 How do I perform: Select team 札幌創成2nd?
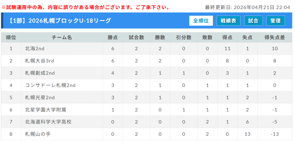[40, 73]
